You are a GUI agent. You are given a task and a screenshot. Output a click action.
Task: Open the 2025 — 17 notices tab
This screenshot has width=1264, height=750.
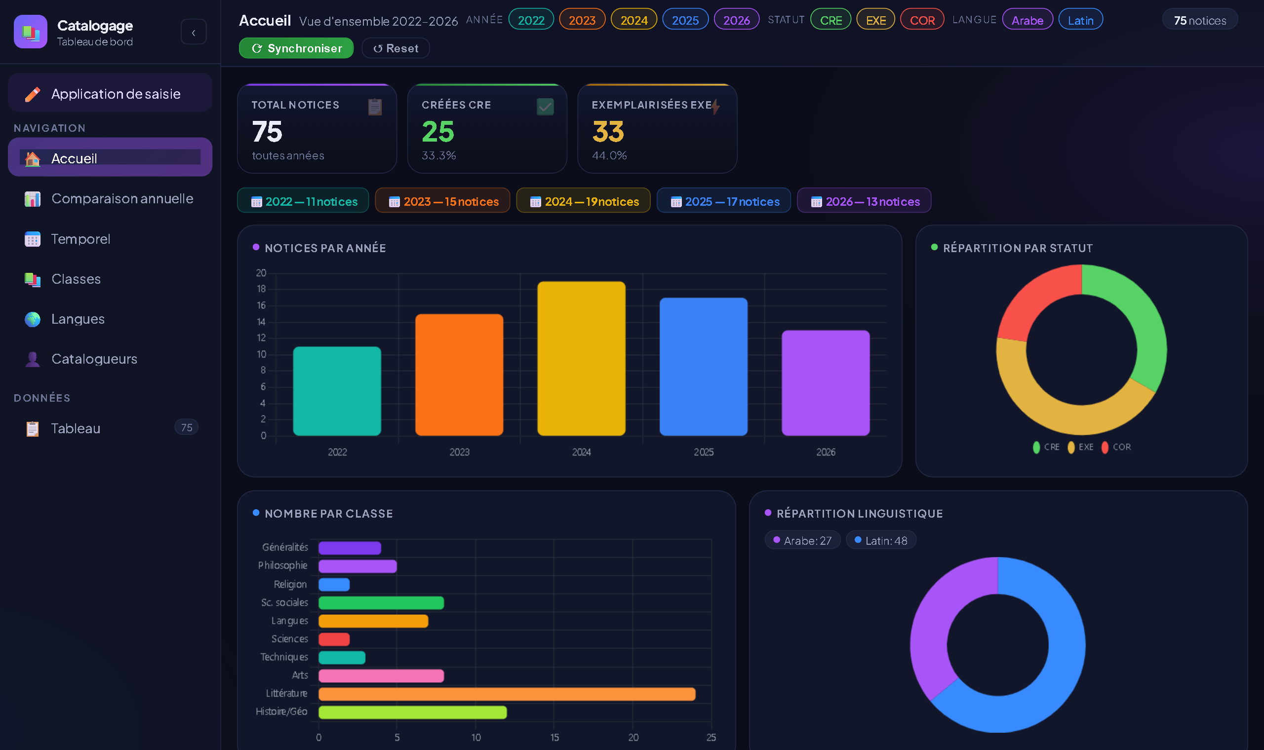coord(723,201)
